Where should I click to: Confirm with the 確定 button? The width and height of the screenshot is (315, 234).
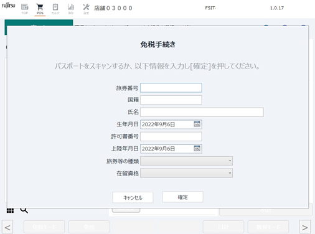pos(182,197)
